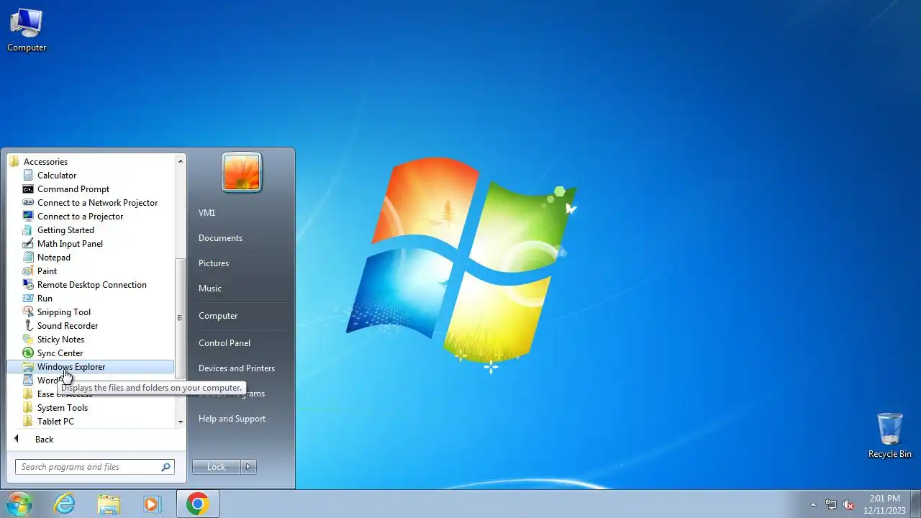
Task: Click scroll up arrow of program list
Action: (x=181, y=161)
